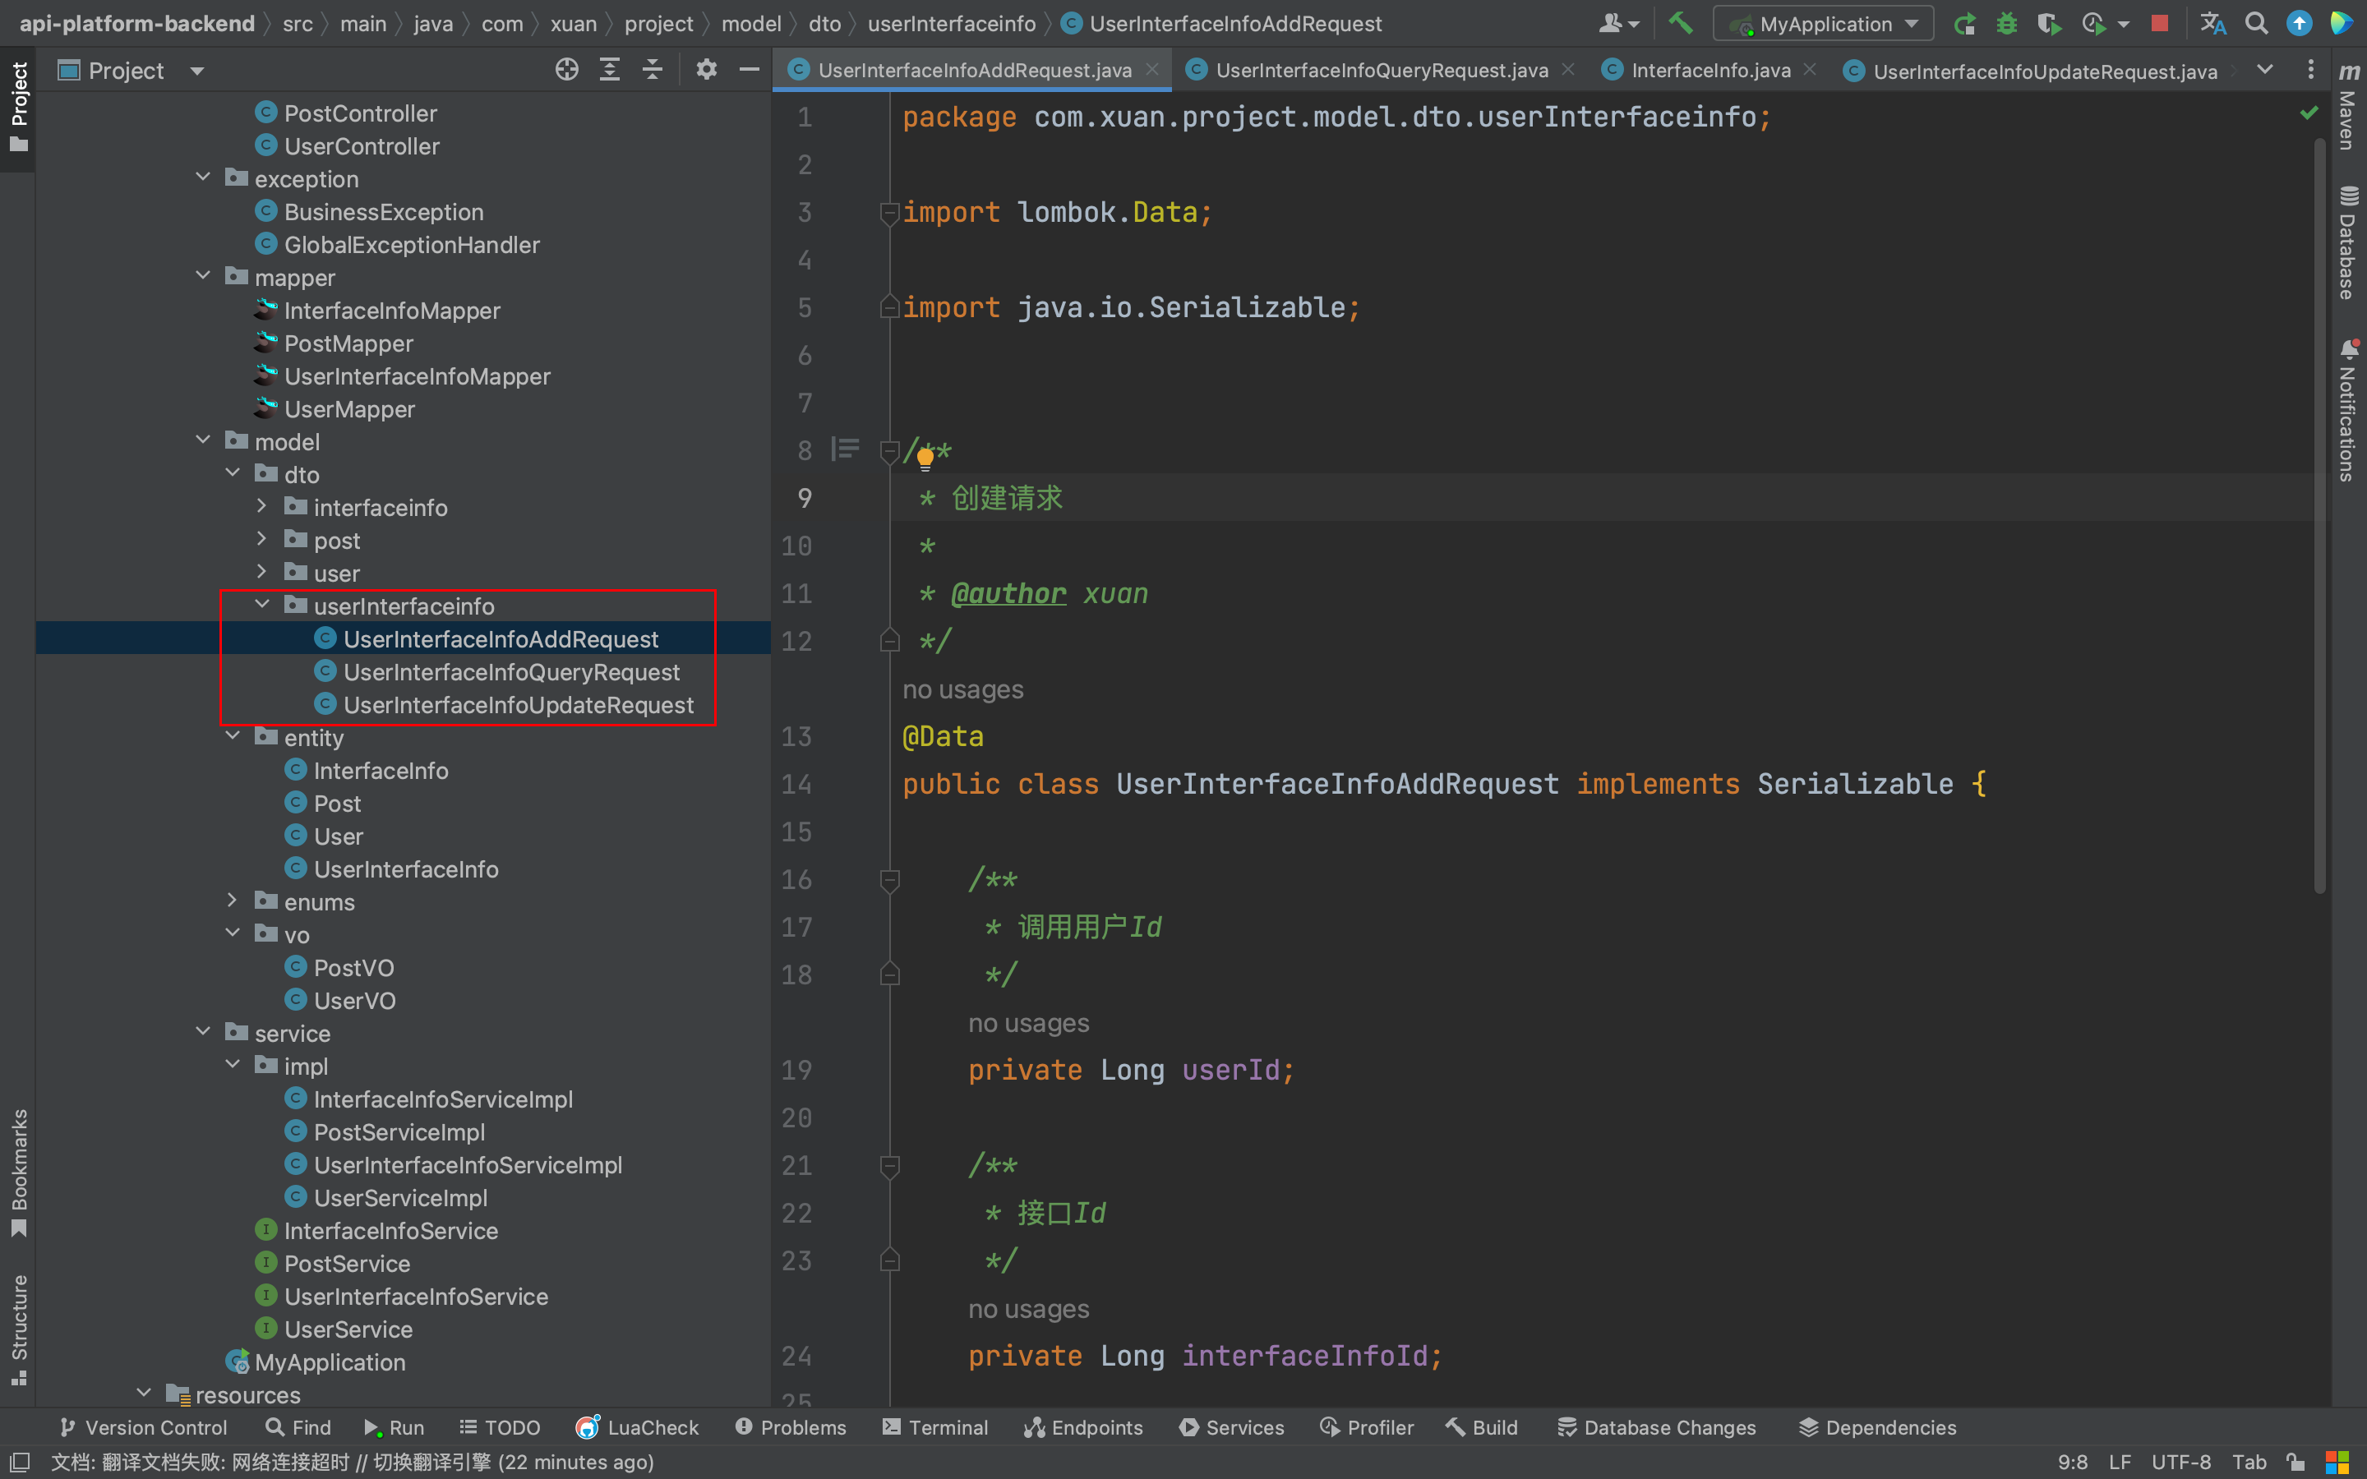The height and width of the screenshot is (1479, 2367).
Task: Open Search Everywhere magnifier
Action: tap(2257, 24)
